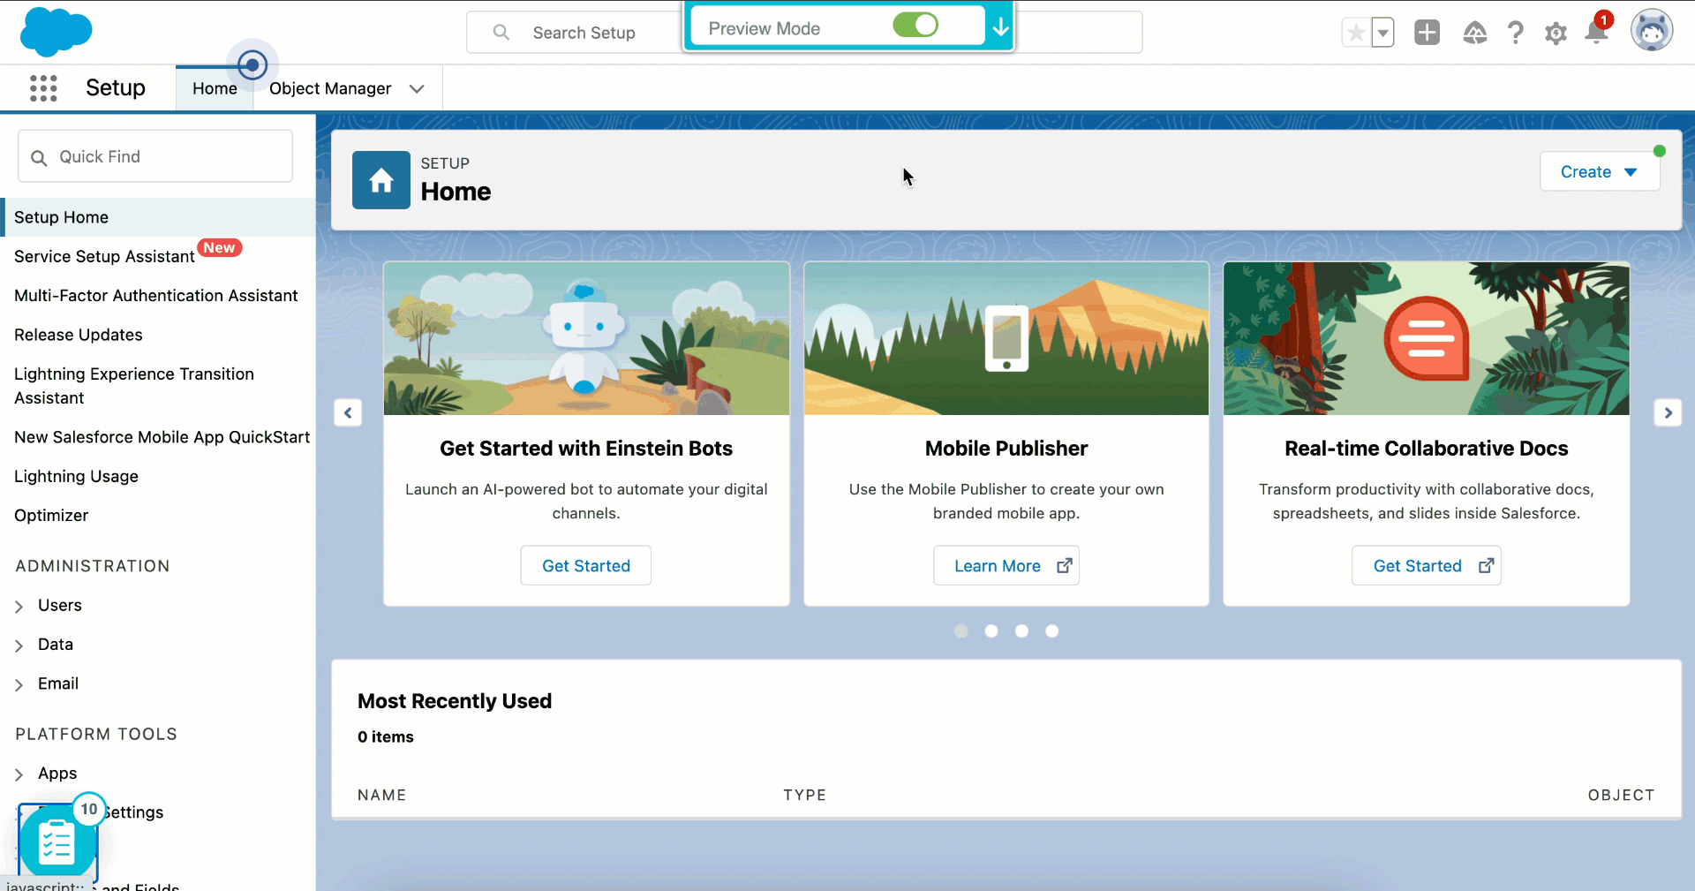Open the help question mark icon
This screenshot has height=891, width=1695.
click(x=1515, y=33)
